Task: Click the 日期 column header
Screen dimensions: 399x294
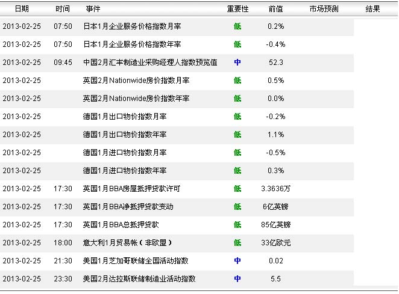Action: point(22,9)
